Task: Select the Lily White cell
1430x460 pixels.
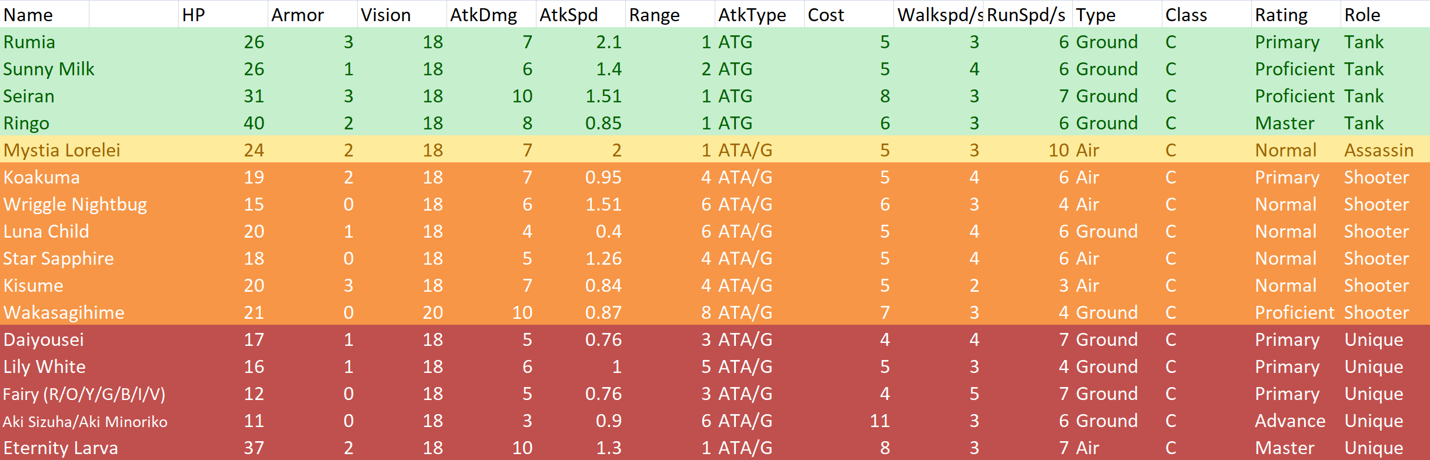Action: (45, 366)
